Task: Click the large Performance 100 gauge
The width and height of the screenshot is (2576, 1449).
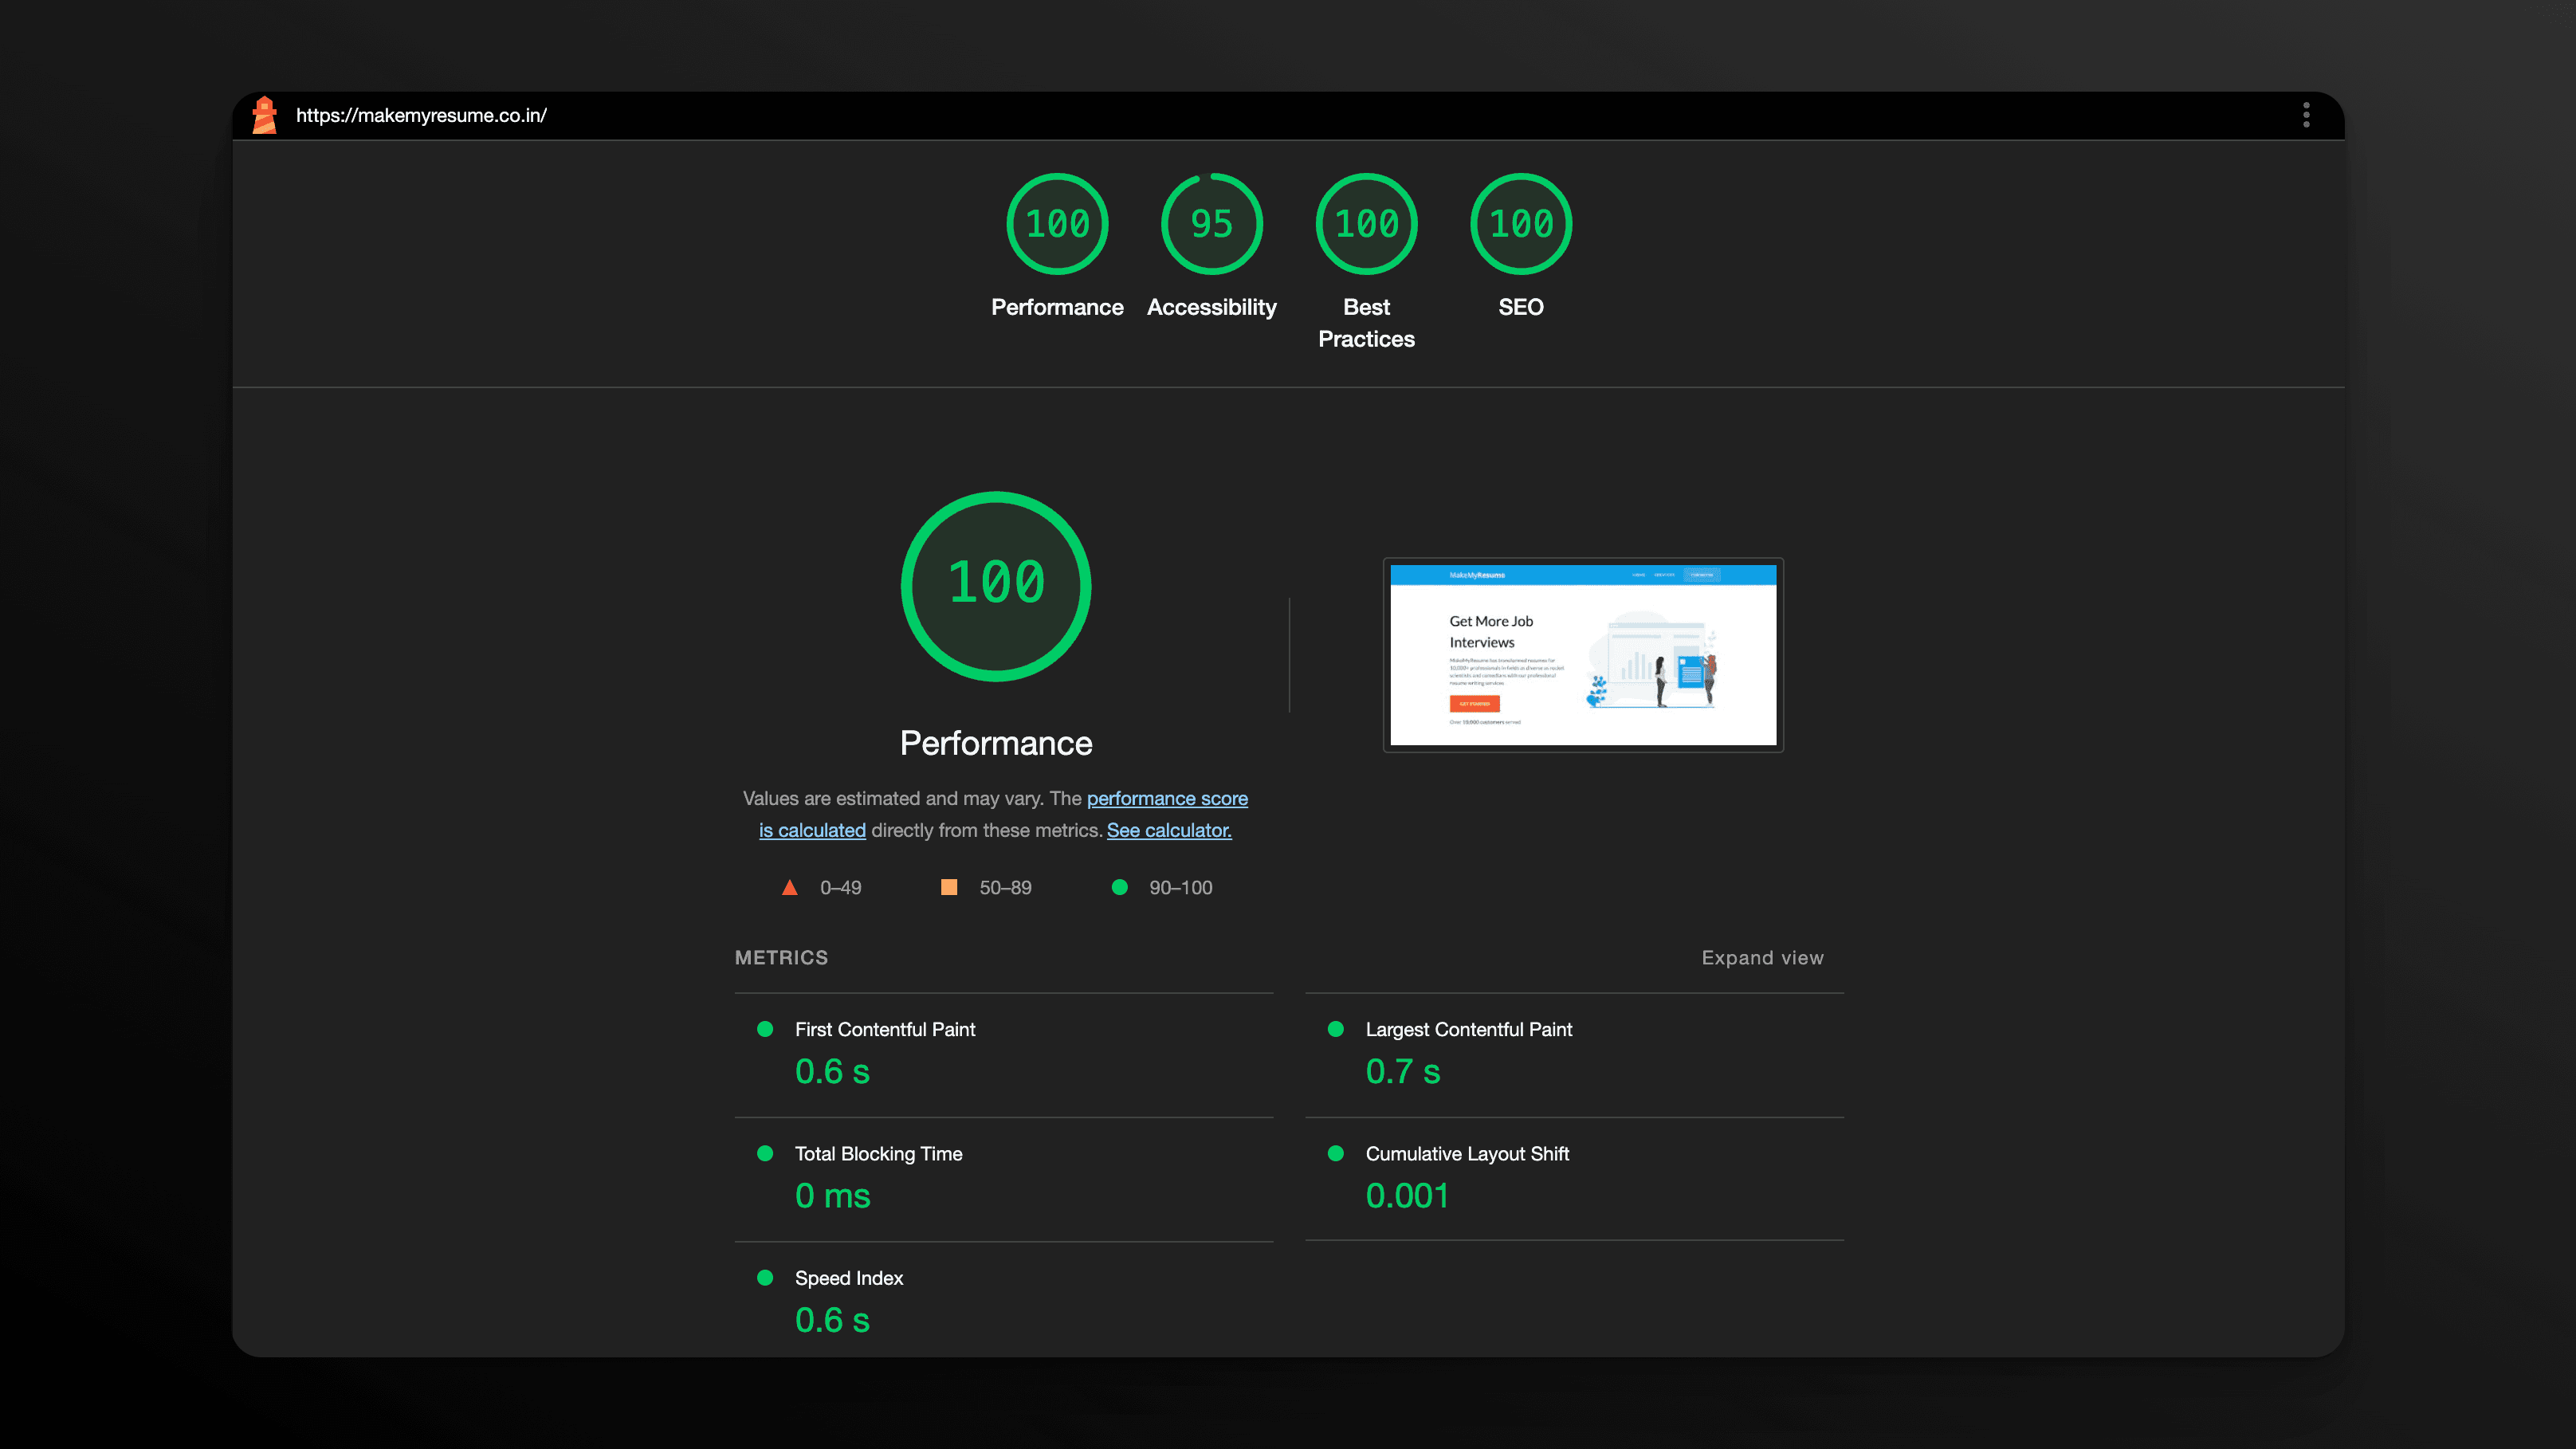Action: pyautogui.click(x=996, y=586)
